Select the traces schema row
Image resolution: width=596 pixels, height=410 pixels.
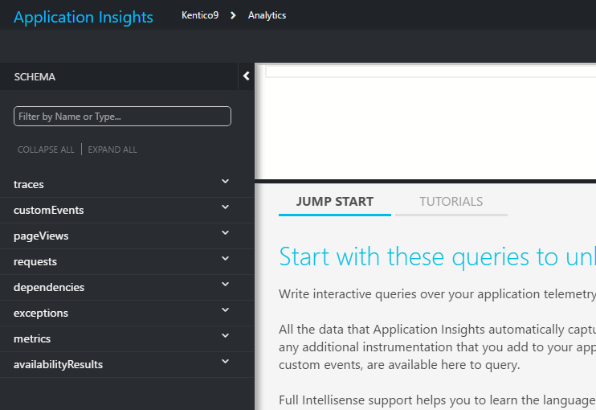[127, 184]
